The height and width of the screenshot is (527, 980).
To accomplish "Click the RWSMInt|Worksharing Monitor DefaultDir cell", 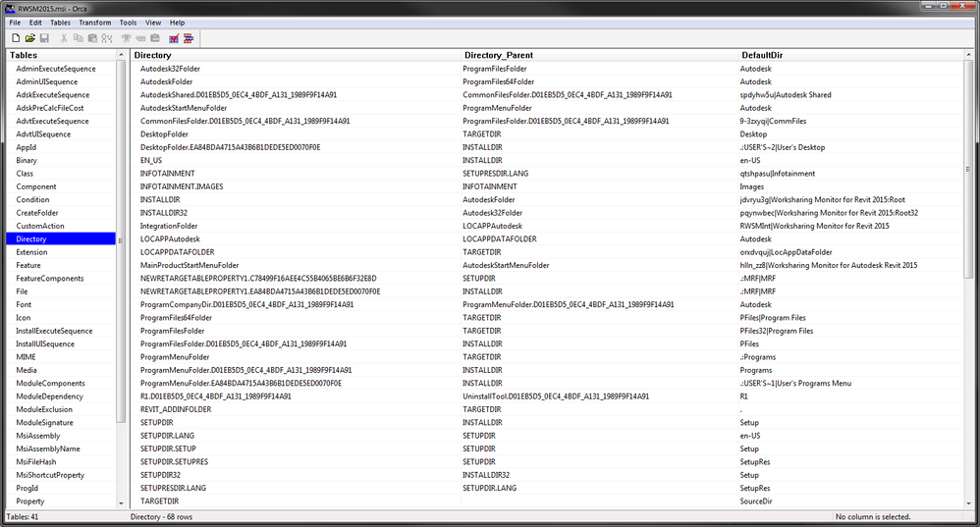I will click(814, 226).
